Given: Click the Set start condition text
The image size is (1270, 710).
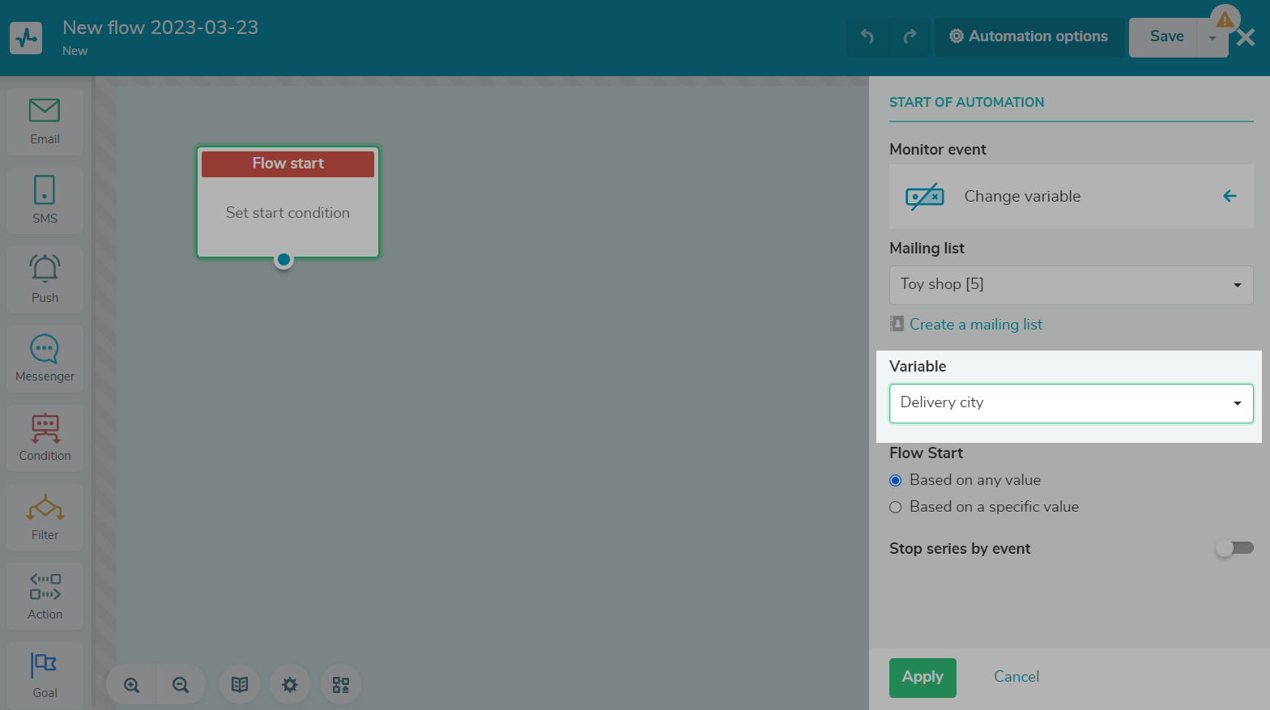Looking at the screenshot, I should [x=288, y=213].
